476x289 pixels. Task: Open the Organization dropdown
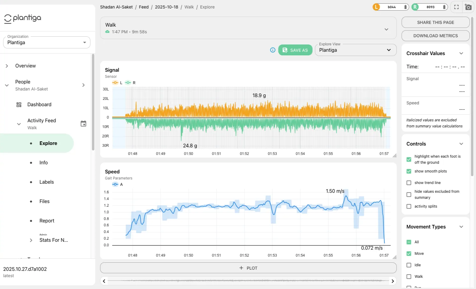click(x=47, y=43)
